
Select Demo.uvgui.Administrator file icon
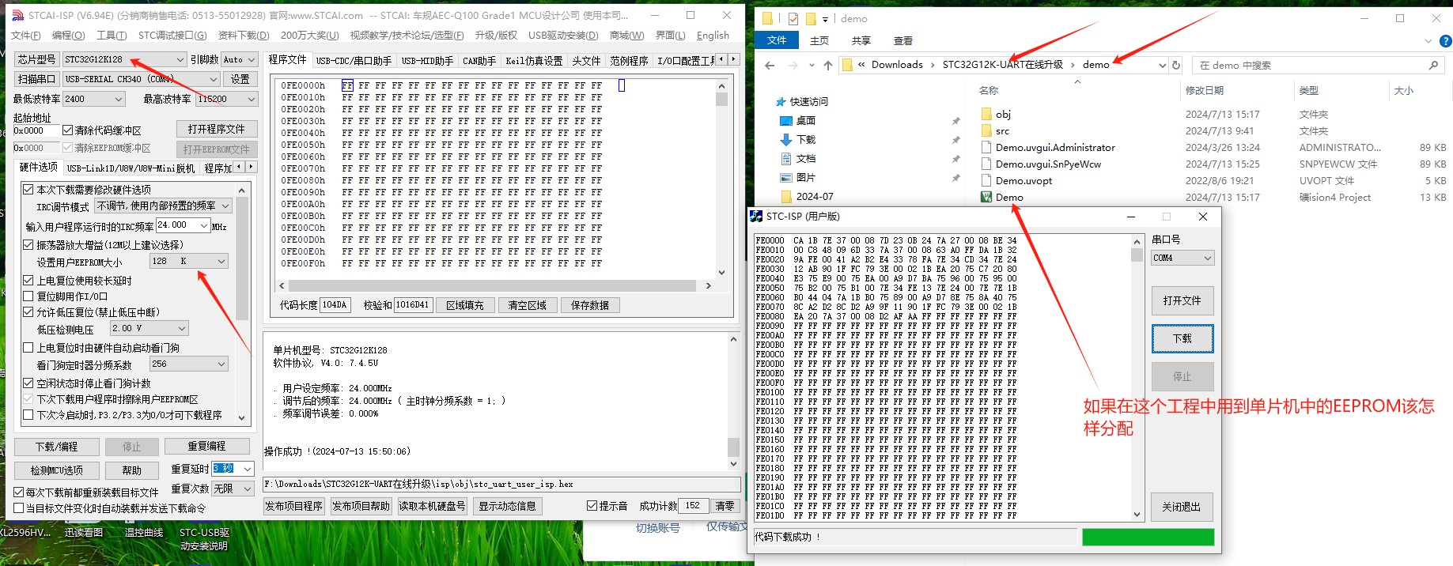(x=986, y=147)
